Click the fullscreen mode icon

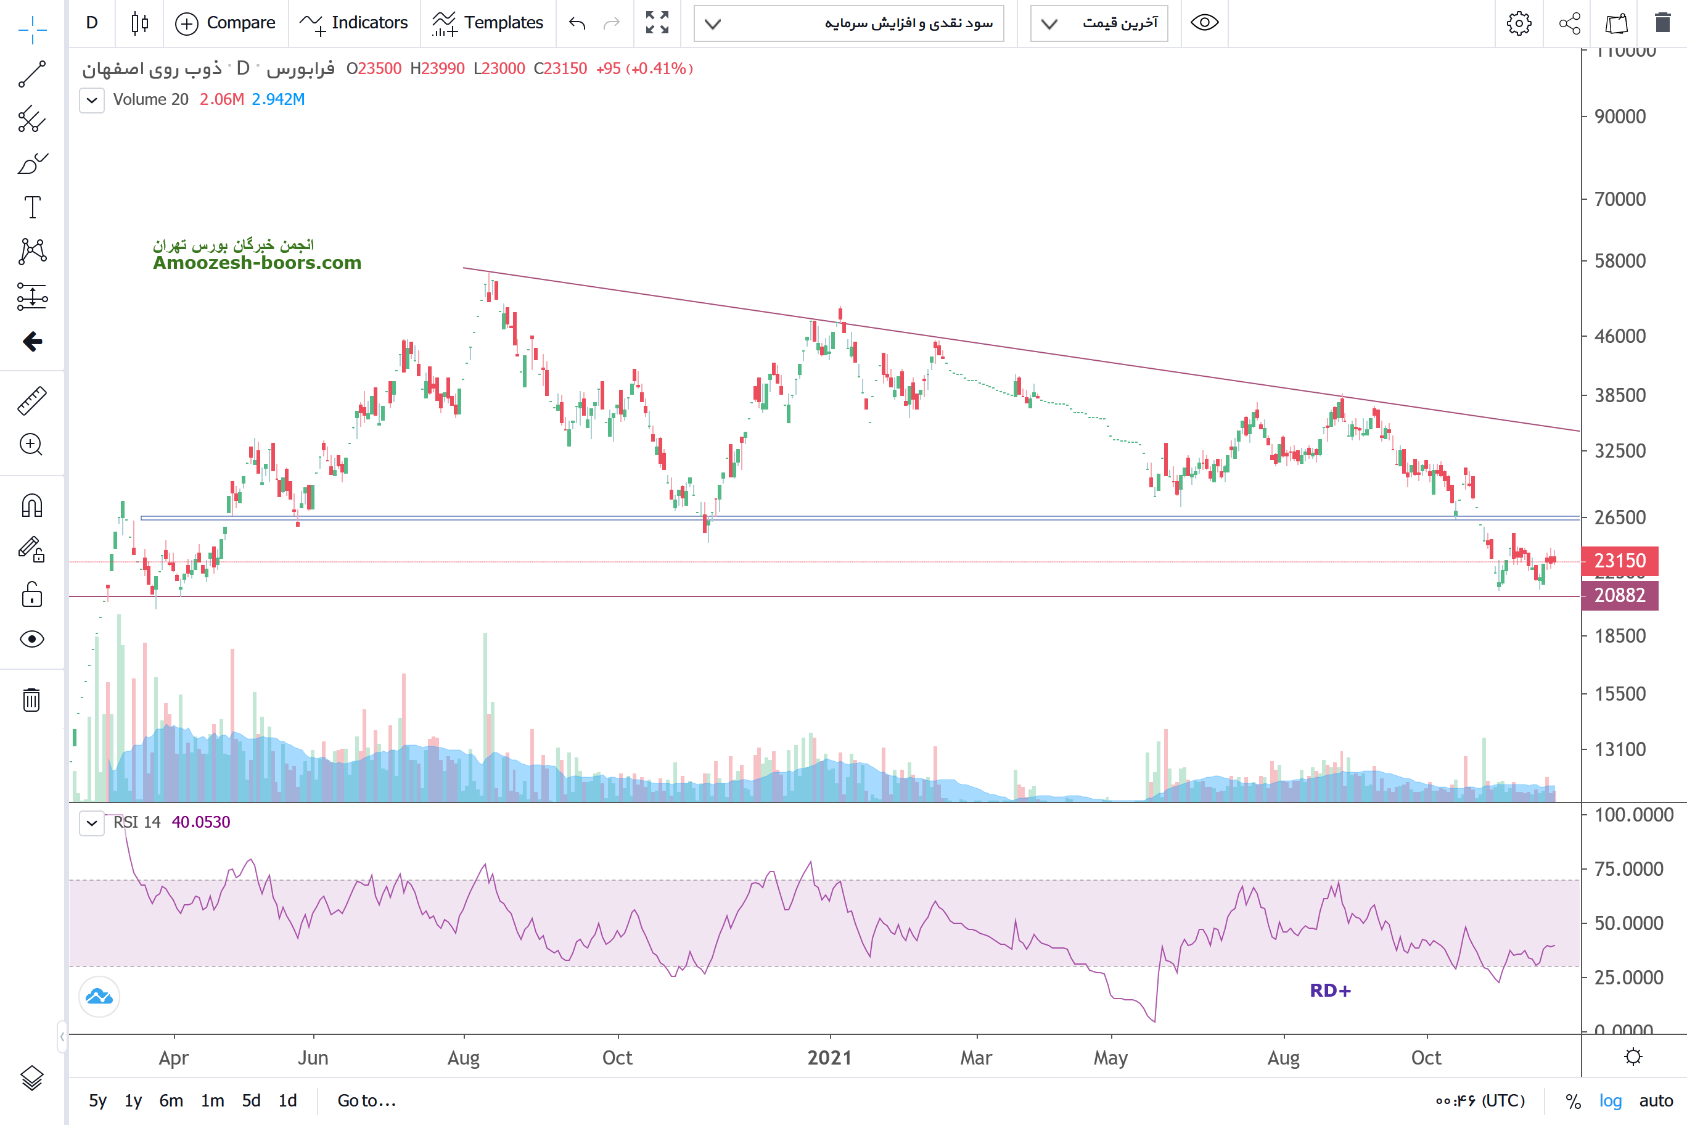click(x=656, y=23)
